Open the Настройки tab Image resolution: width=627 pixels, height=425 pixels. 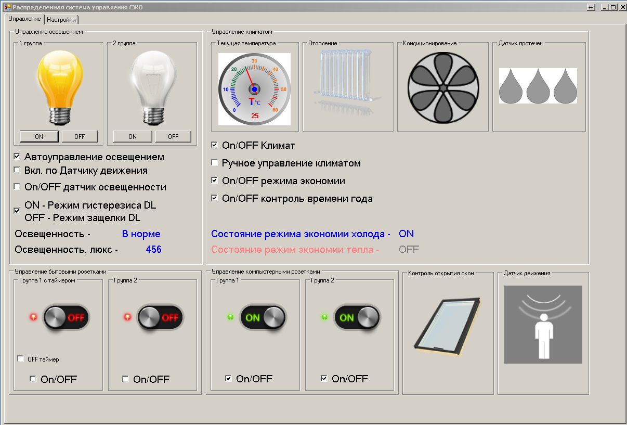pyautogui.click(x=61, y=20)
